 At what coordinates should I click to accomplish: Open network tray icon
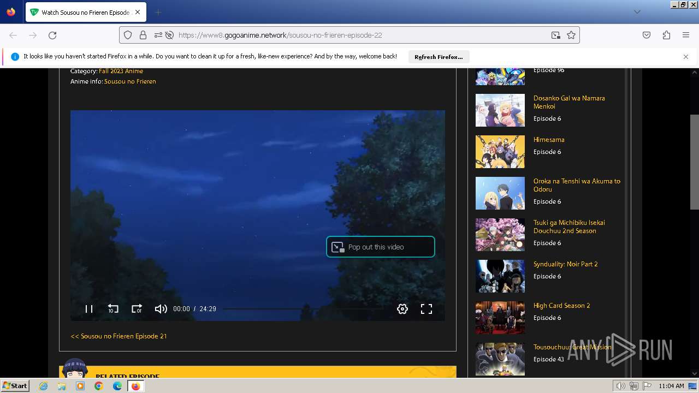(x=633, y=386)
